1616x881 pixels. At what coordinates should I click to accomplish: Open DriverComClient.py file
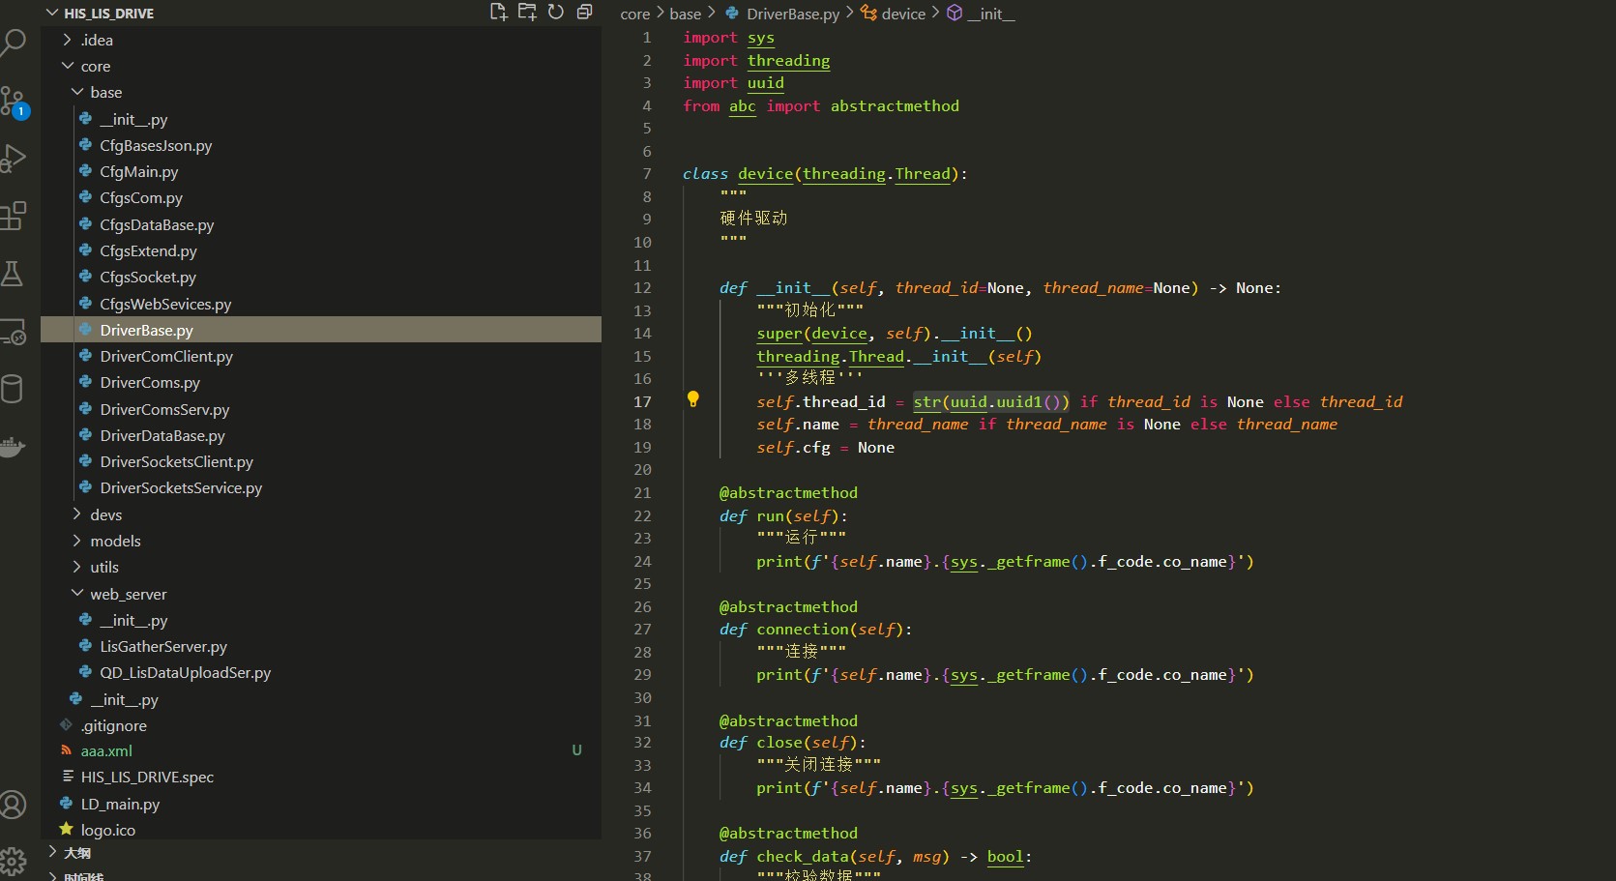(x=166, y=356)
